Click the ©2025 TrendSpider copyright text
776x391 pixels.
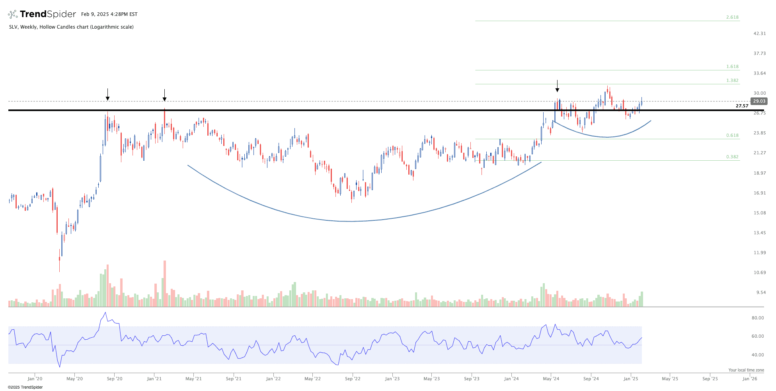pos(25,387)
